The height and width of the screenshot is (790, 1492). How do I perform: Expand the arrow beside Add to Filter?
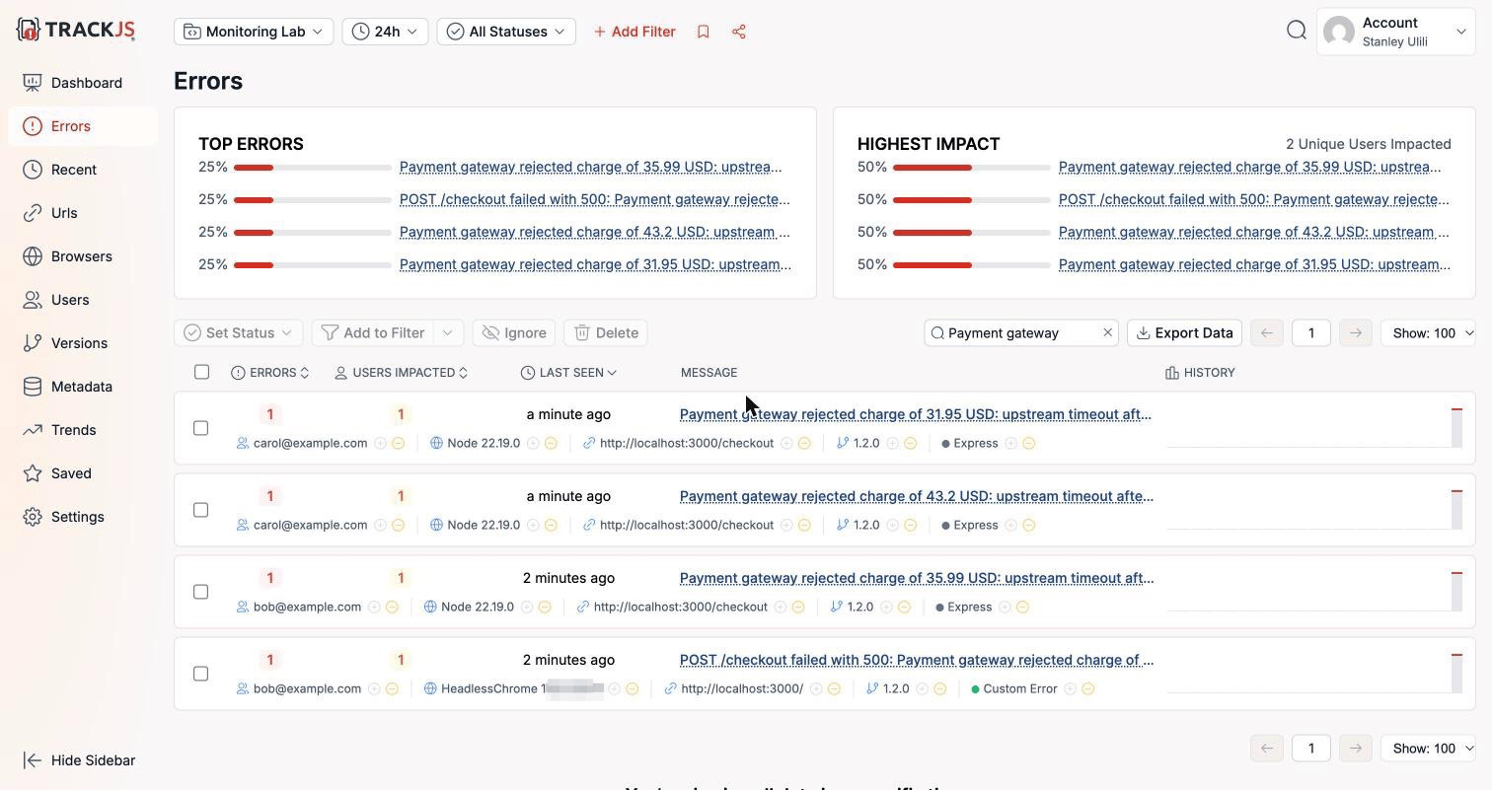448,333
